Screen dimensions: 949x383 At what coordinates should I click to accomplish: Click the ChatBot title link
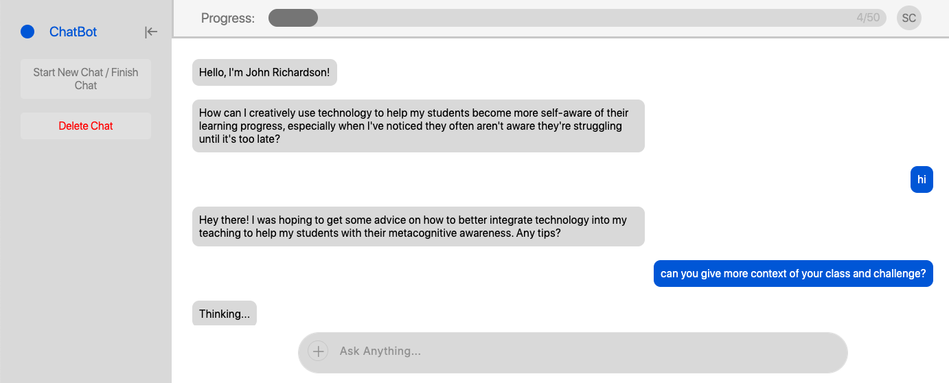click(x=73, y=32)
